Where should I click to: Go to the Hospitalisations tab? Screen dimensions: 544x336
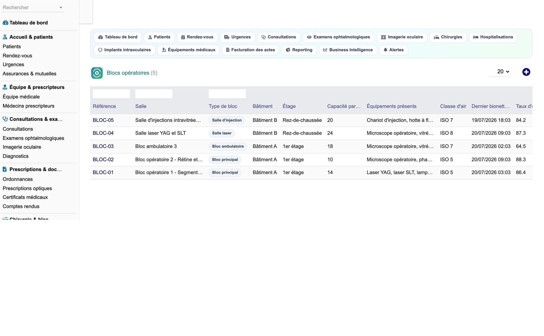[493, 37]
